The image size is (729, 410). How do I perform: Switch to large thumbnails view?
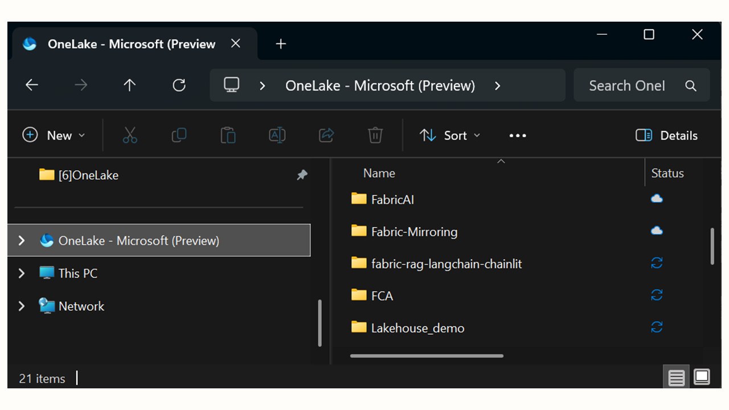tap(702, 377)
